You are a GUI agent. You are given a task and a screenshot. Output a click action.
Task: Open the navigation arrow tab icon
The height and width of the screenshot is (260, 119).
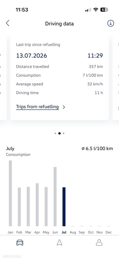click(60, 243)
